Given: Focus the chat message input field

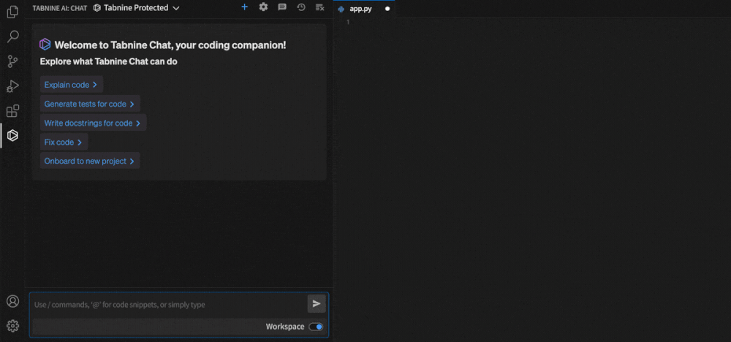Looking at the screenshot, I should [x=168, y=305].
